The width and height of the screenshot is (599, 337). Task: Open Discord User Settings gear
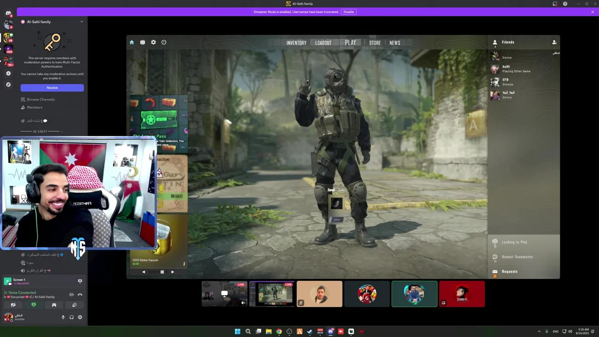pos(80,317)
